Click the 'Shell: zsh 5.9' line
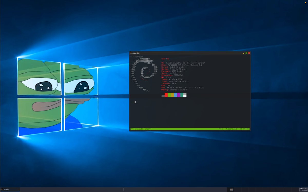Screen dimensions: 308x192 coord(169,73)
